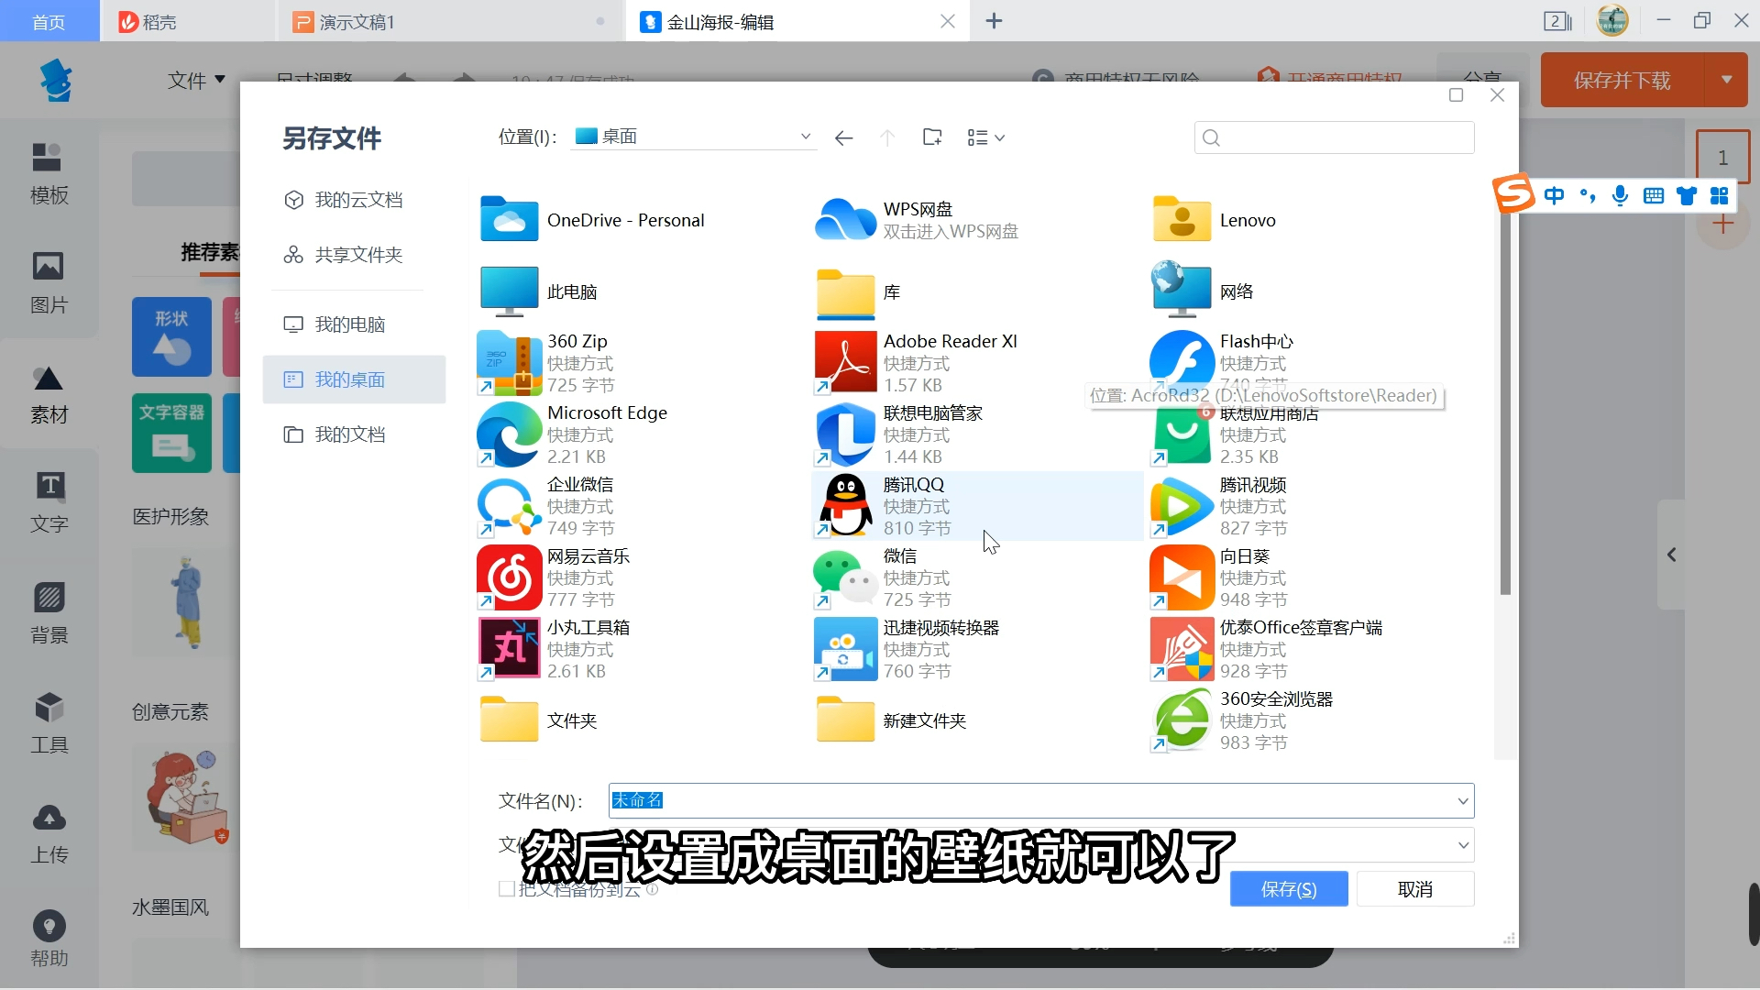Open a new tab with plus button
This screenshot has height=990, width=1760.
[994, 21]
